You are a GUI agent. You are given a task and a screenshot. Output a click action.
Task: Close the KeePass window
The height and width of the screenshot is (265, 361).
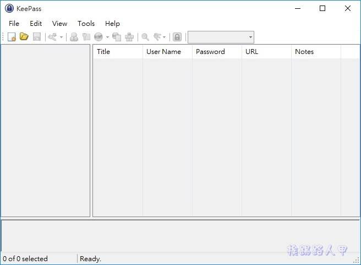pos(348,8)
